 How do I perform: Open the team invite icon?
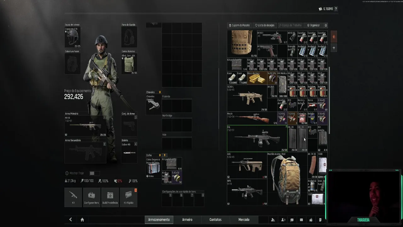coord(283,220)
